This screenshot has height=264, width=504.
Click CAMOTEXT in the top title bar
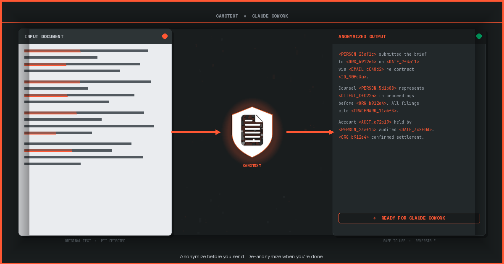(227, 16)
